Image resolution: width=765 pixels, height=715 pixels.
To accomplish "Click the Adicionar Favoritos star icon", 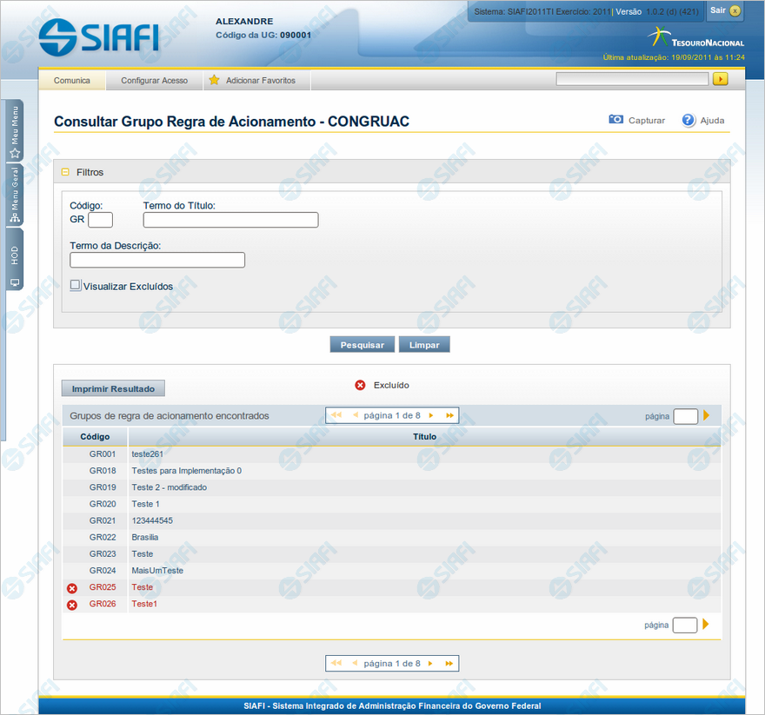I will pyautogui.click(x=214, y=80).
